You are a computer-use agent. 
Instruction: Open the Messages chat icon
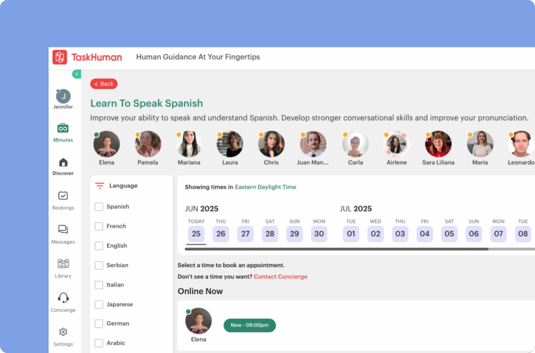point(63,230)
